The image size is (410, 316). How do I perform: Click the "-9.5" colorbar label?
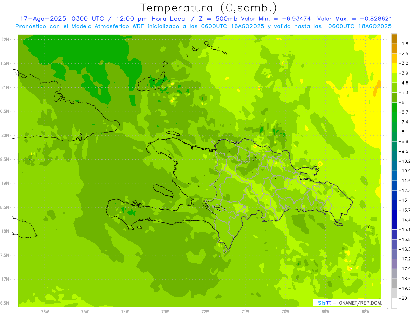point(404,151)
